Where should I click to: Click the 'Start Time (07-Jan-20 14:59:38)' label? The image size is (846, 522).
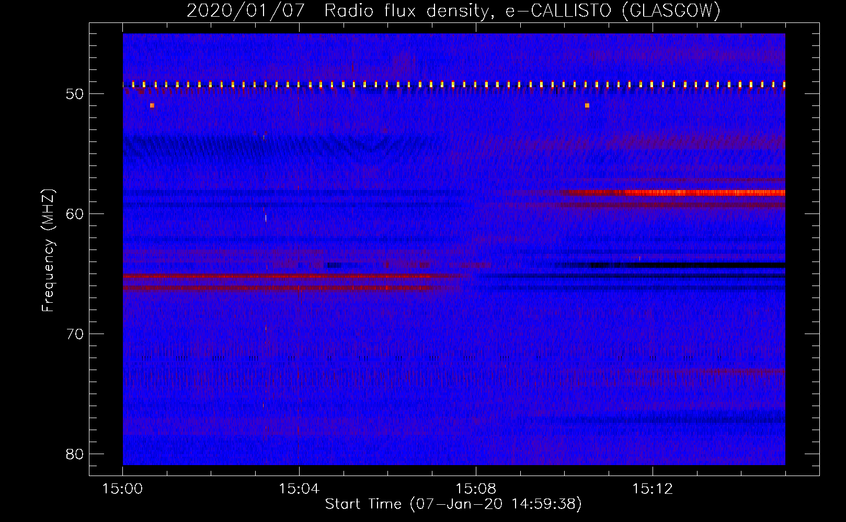pos(453,504)
